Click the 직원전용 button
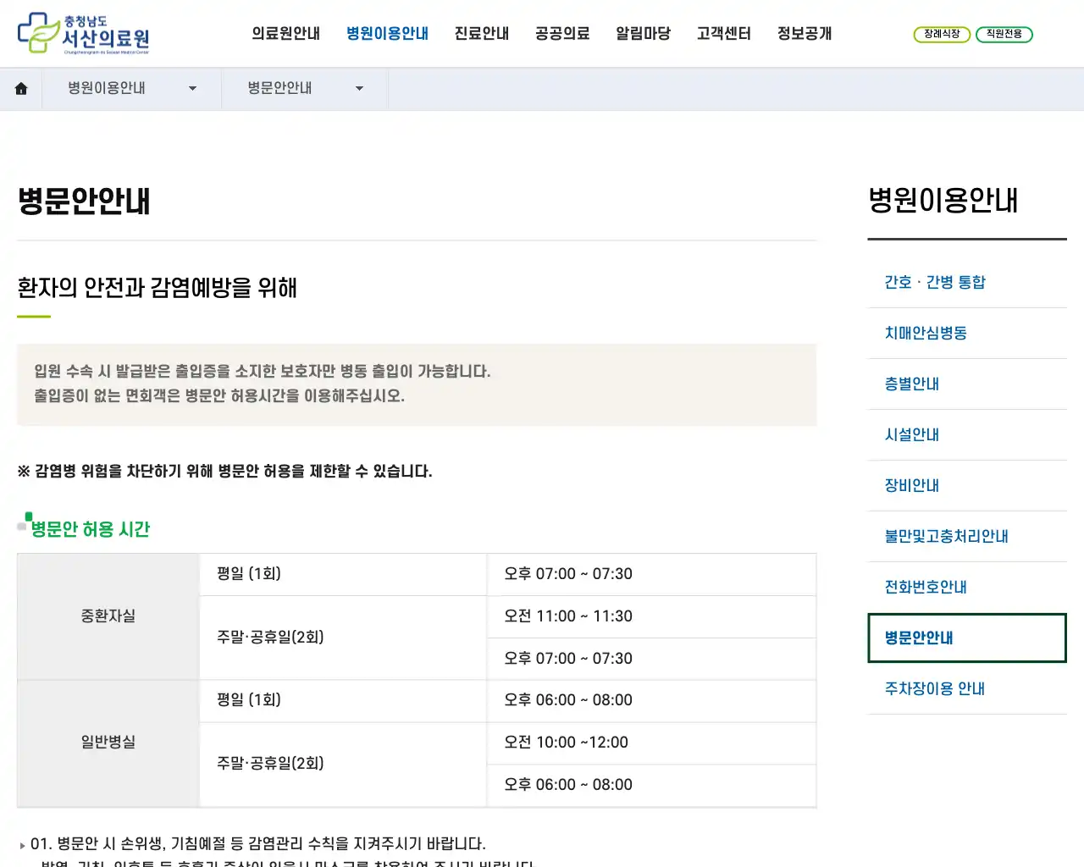This screenshot has width=1084, height=867. click(1004, 35)
